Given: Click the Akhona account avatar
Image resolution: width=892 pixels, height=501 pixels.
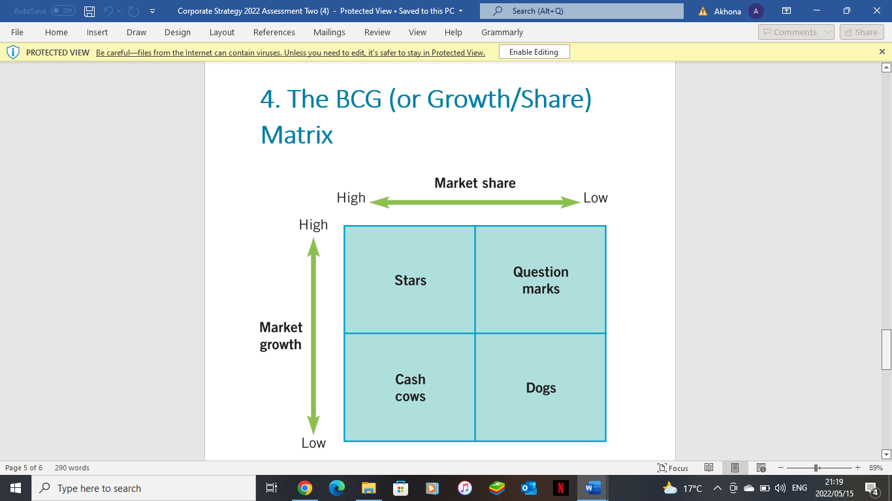Looking at the screenshot, I should [756, 11].
